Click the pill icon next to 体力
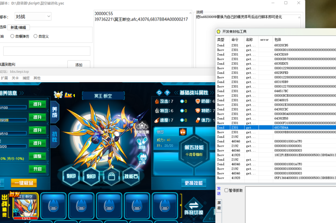The image size is (336, 223). coord(198,120)
